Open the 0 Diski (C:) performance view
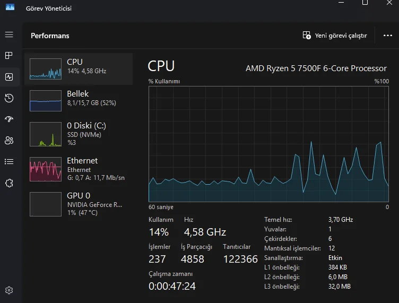This screenshot has height=303, width=399. coord(79,133)
